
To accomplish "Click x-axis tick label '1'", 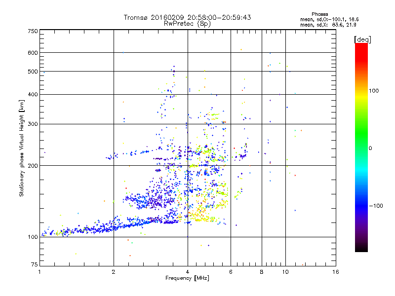I will [x=39, y=272].
